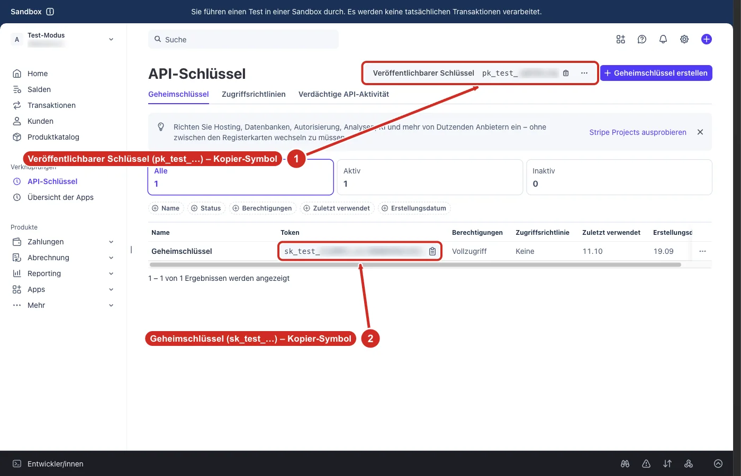Expand Abrechnung in the sidebar
Screen dimensions: 741x476
point(64,258)
